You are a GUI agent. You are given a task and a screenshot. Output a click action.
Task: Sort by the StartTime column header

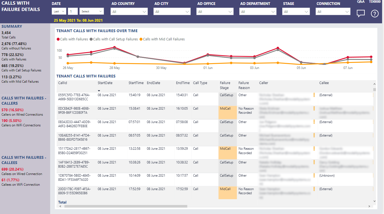click(136, 83)
